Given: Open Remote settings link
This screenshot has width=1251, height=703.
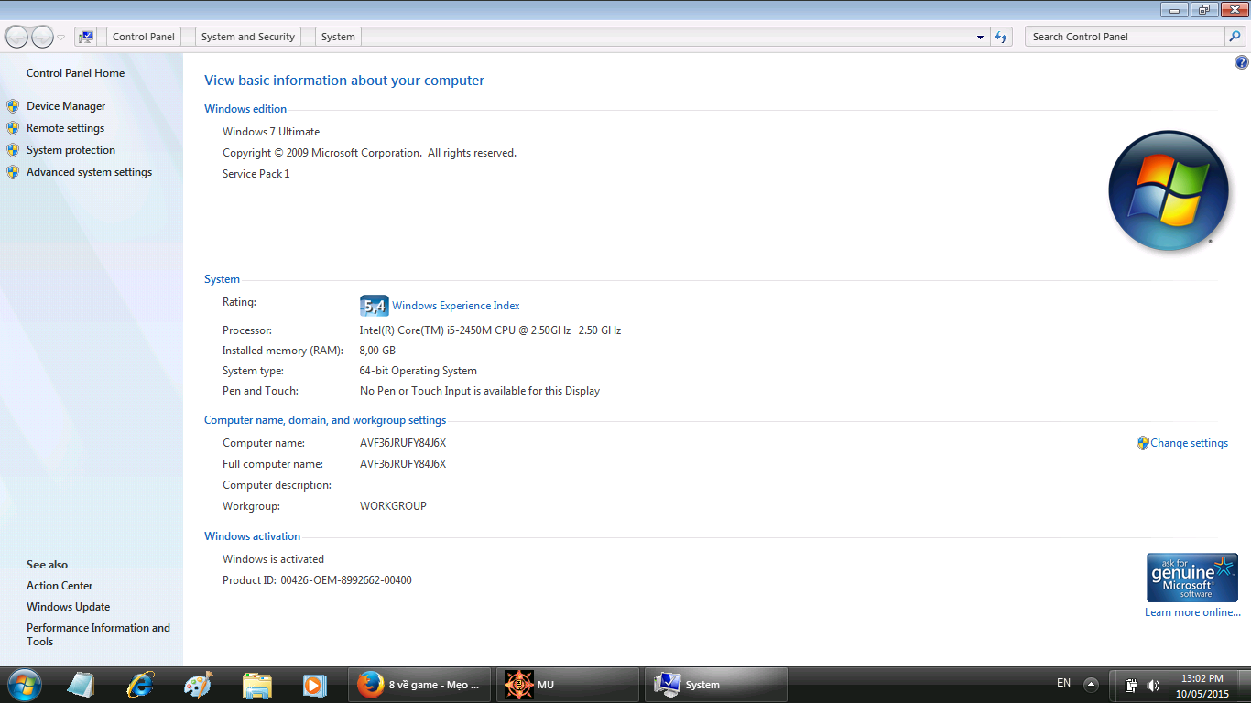Looking at the screenshot, I should [65, 128].
